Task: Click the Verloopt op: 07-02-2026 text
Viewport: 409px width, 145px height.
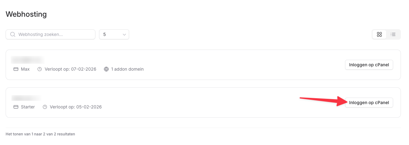Action: pos(70,69)
